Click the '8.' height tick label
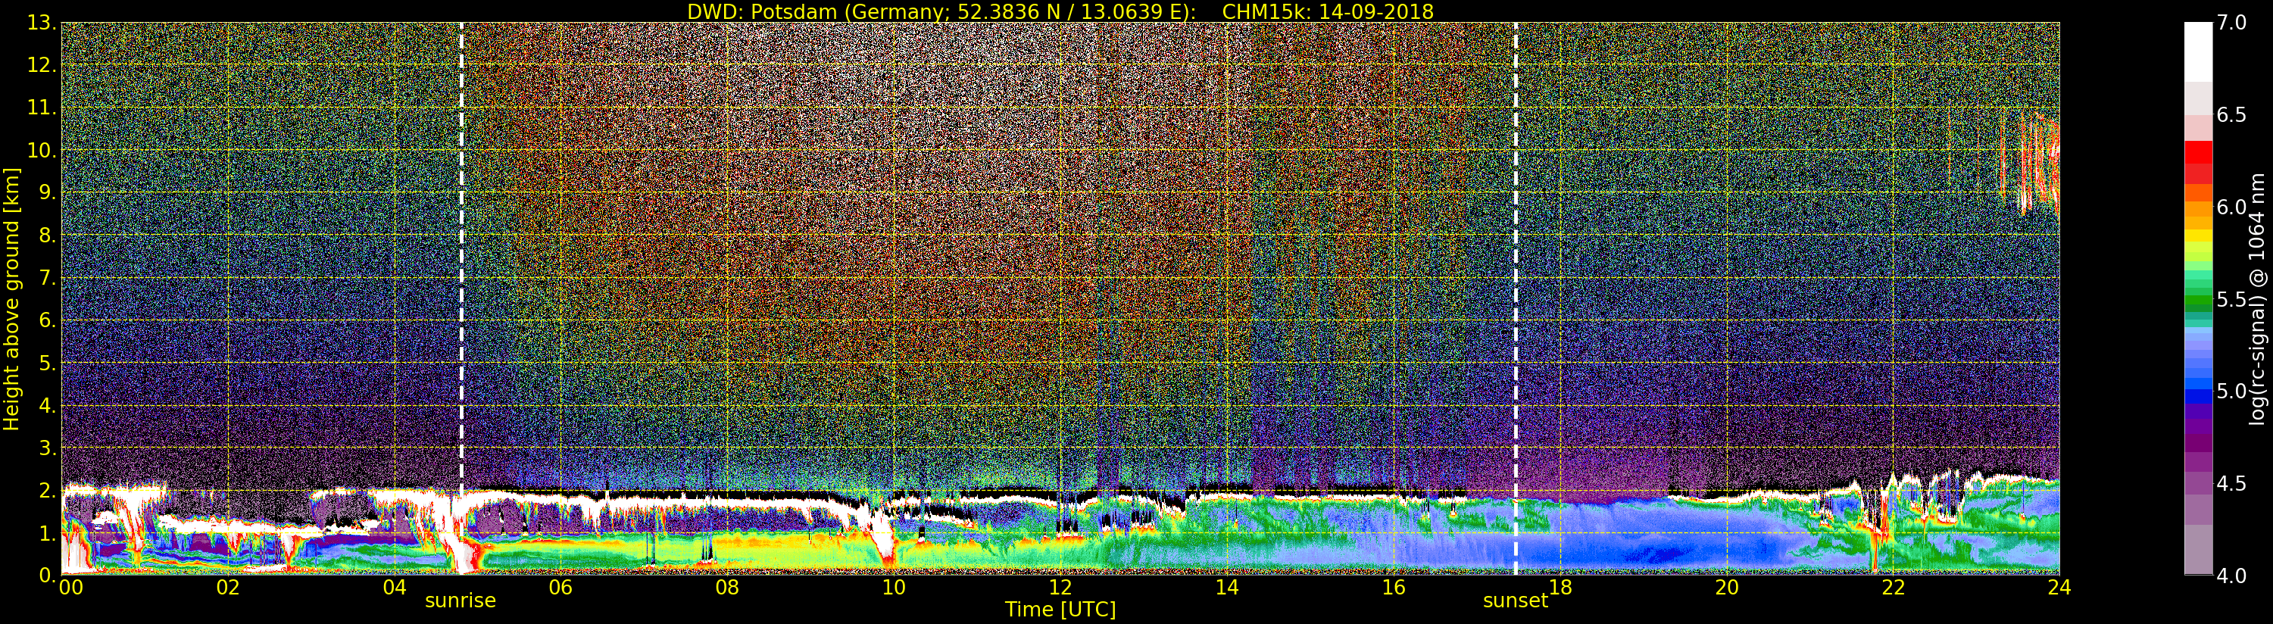The height and width of the screenshot is (624, 2273). tap(48, 236)
